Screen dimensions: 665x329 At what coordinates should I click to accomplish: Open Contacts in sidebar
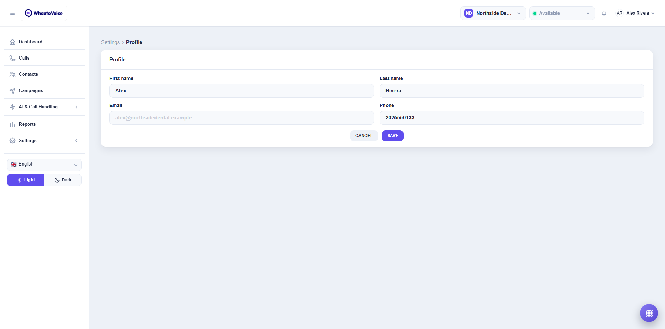(x=44, y=74)
